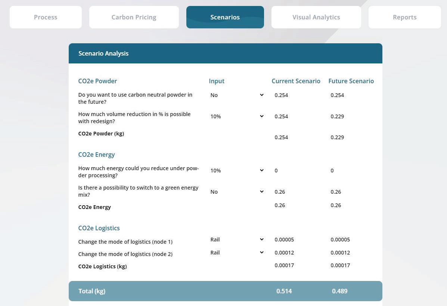Image resolution: width=447 pixels, height=306 pixels.
Task: Expand the volume reduction percentage dropdown
Action: click(x=236, y=116)
